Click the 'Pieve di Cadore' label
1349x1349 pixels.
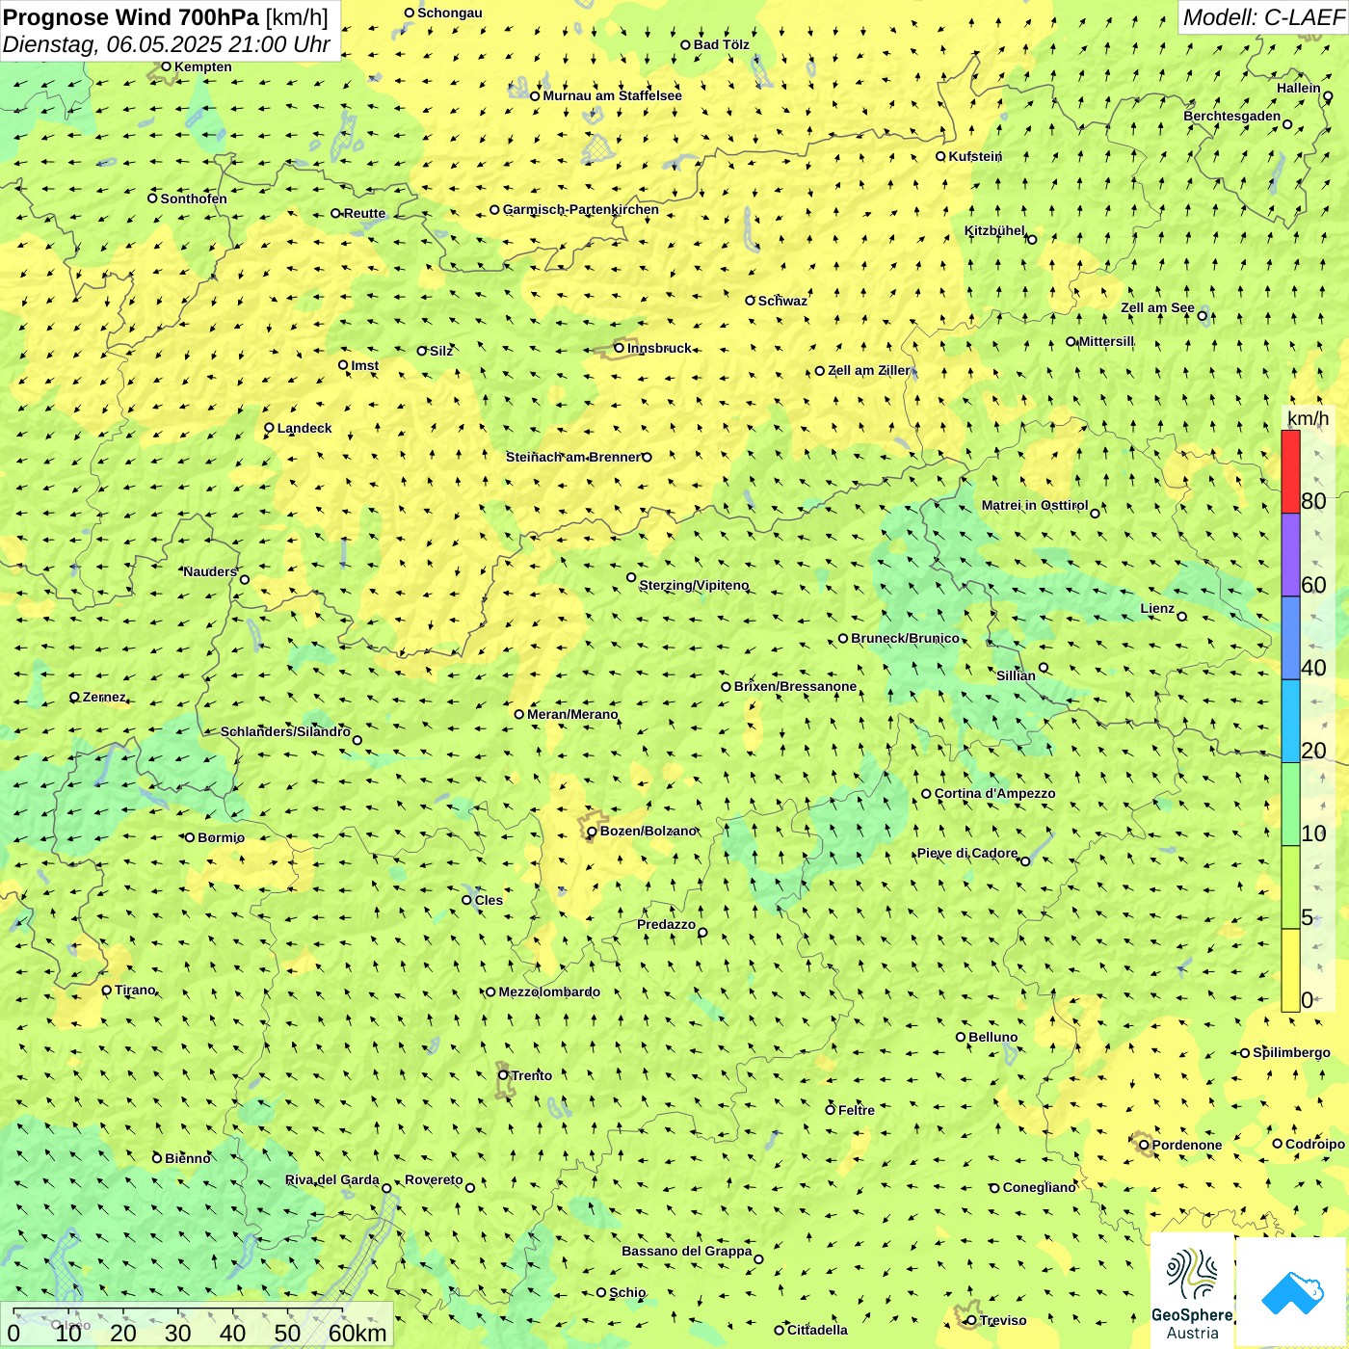click(x=966, y=853)
